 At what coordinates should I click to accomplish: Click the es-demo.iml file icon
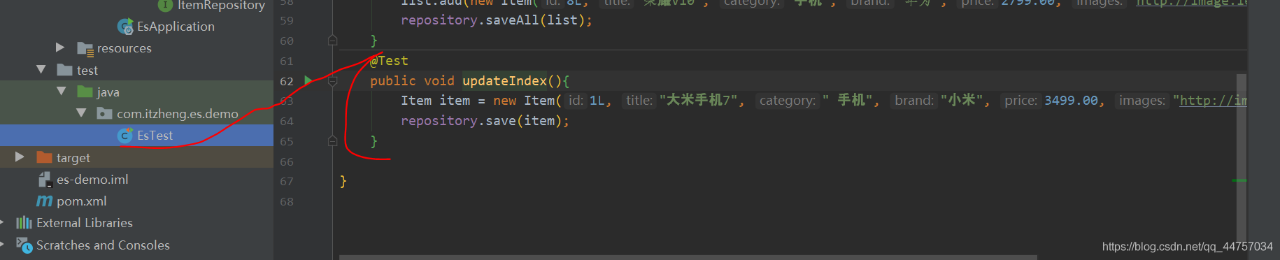(x=45, y=180)
